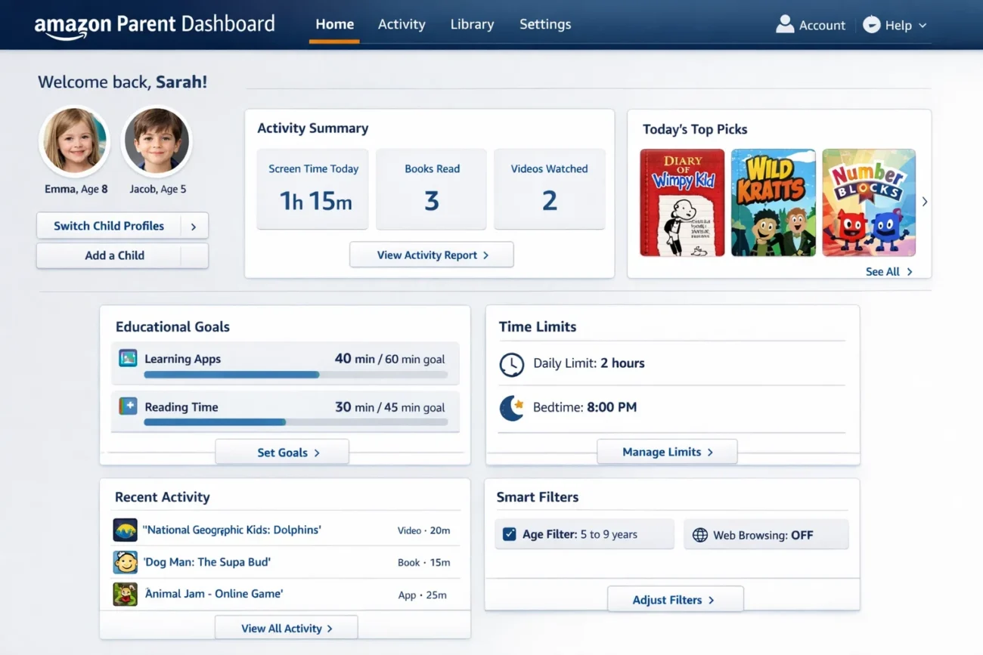Click the Age Filter 5 to 9 years chip
Image resolution: width=983 pixels, height=655 pixels.
click(584, 534)
